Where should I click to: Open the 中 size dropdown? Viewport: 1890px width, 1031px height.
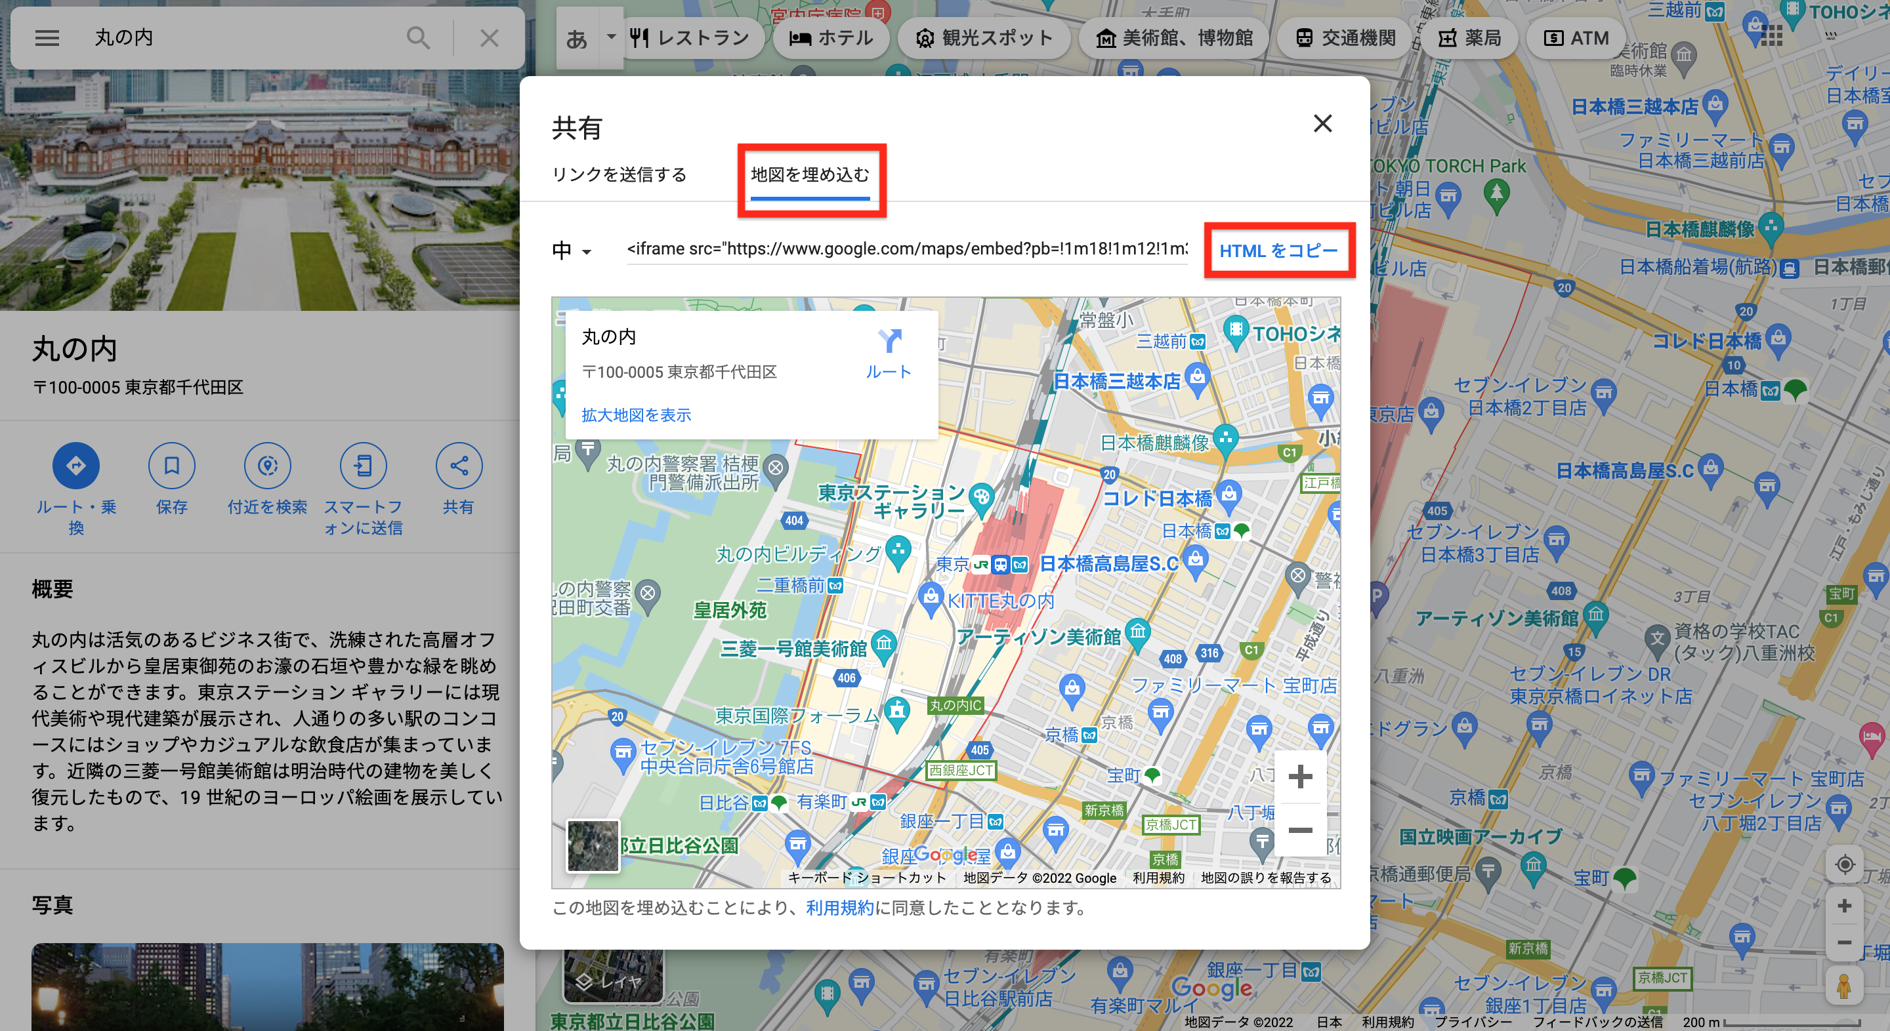pos(572,251)
